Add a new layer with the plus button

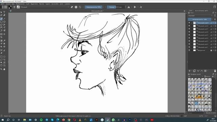pos(190,71)
